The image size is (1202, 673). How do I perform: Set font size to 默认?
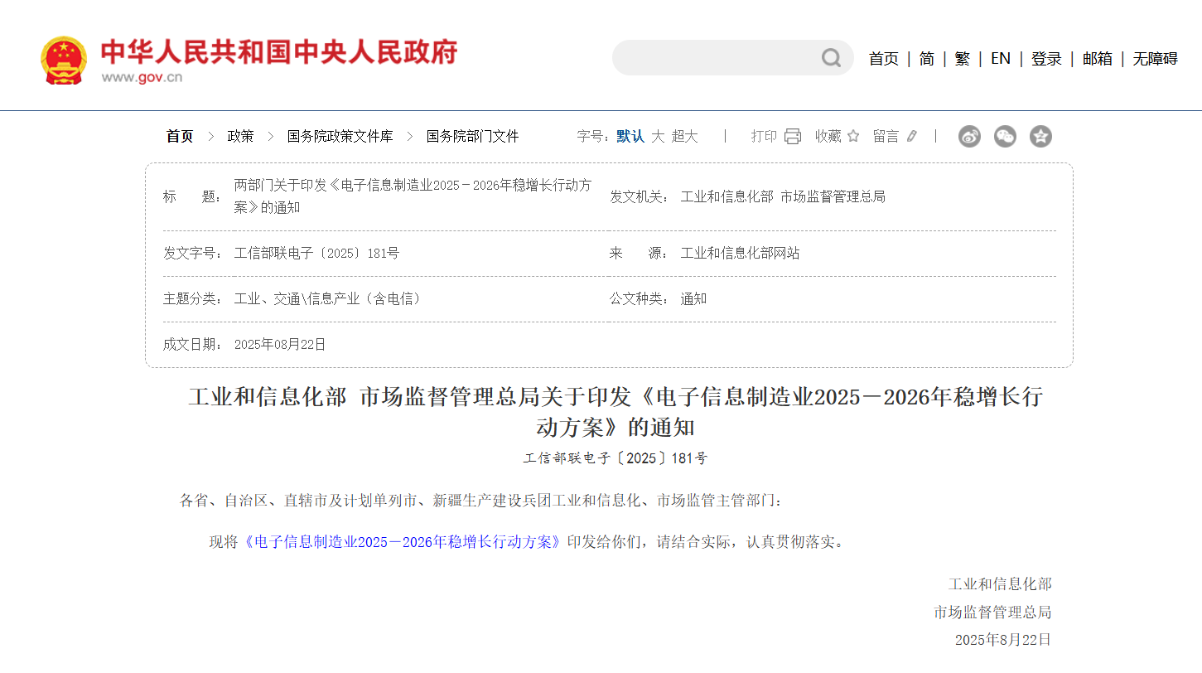[x=630, y=137]
